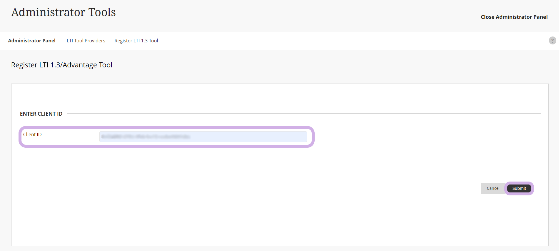Click the Administrator Tools page title
Viewport: 559px width, 251px height.
pyautogui.click(x=64, y=12)
